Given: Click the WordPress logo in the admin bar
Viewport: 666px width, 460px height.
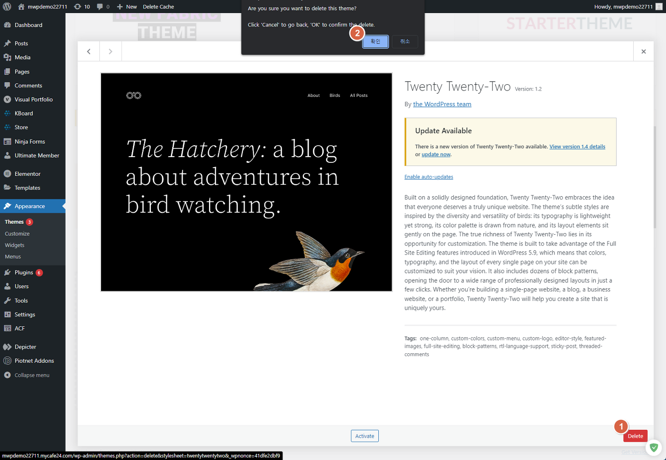Looking at the screenshot, I should (7, 7).
